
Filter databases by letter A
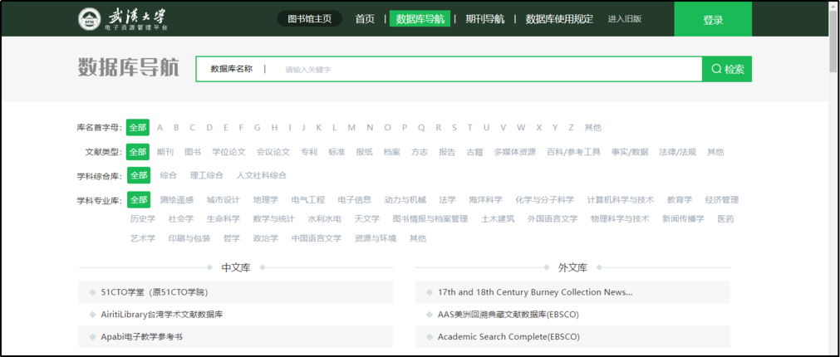coord(160,128)
